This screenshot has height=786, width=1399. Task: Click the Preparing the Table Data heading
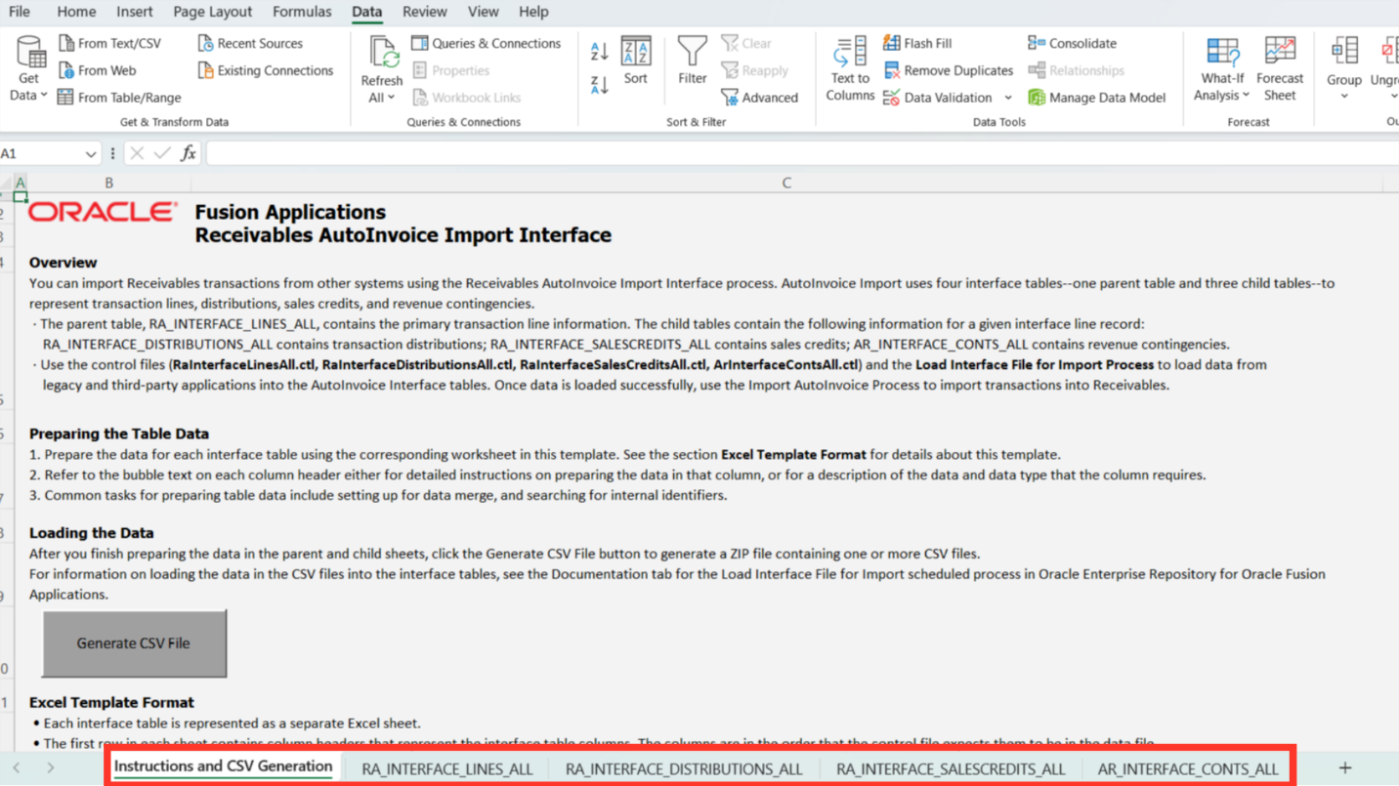point(119,434)
